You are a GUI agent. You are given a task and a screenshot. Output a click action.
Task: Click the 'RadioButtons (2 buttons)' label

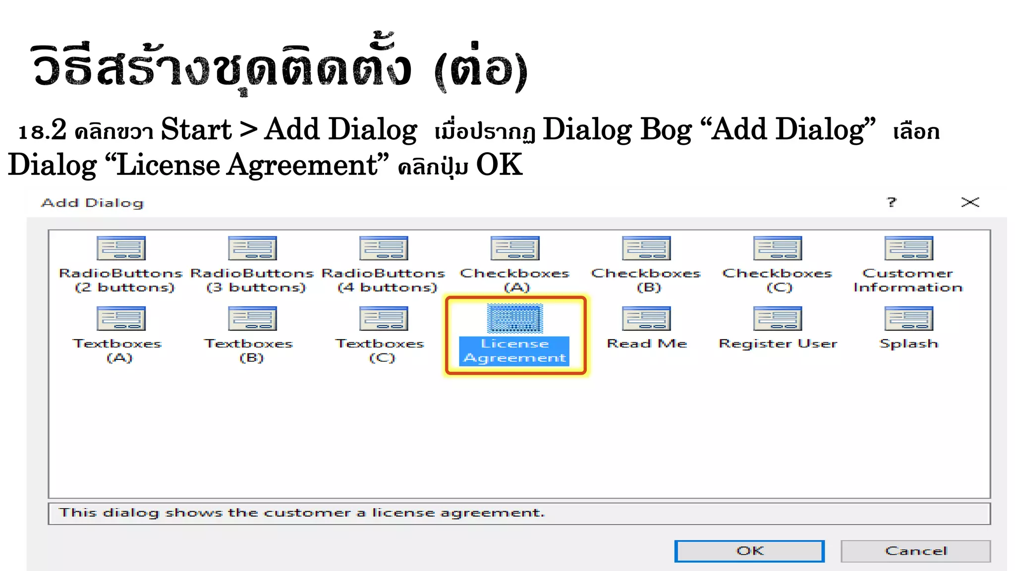point(121,281)
